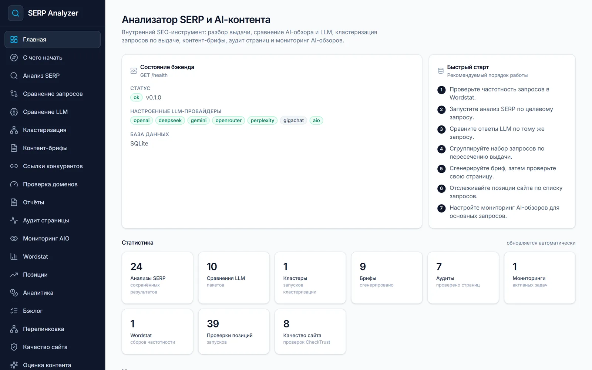The image size is (592, 370).
Task: Click the обновляется автоматически label
Action: pyautogui.click(x=541, y=243)
